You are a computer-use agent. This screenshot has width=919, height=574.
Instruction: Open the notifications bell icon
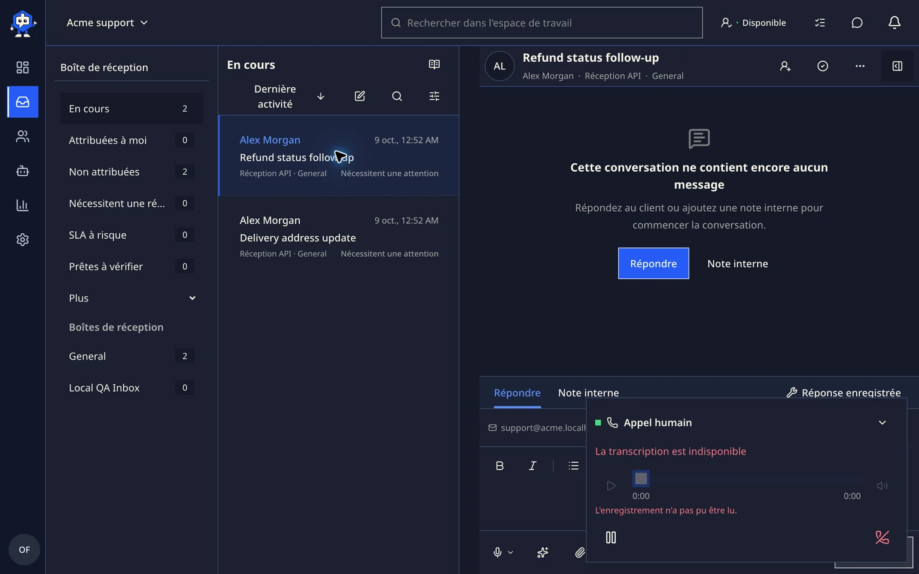[894, 23]
